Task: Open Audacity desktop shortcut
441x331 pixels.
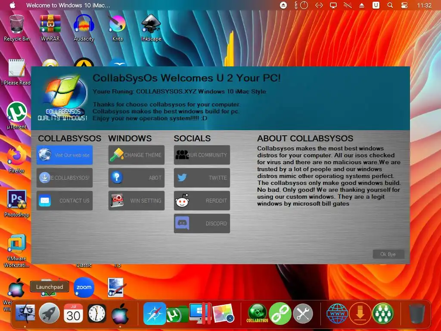Action: [84, 28]
